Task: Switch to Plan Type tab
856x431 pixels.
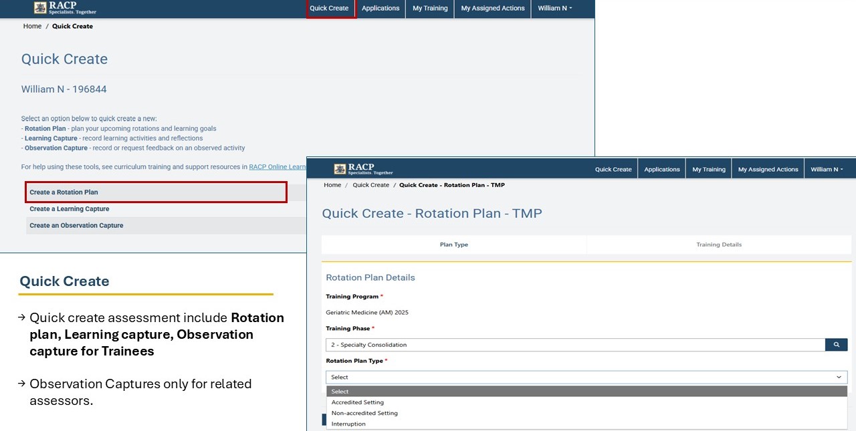Action: (x=454, y=245)
